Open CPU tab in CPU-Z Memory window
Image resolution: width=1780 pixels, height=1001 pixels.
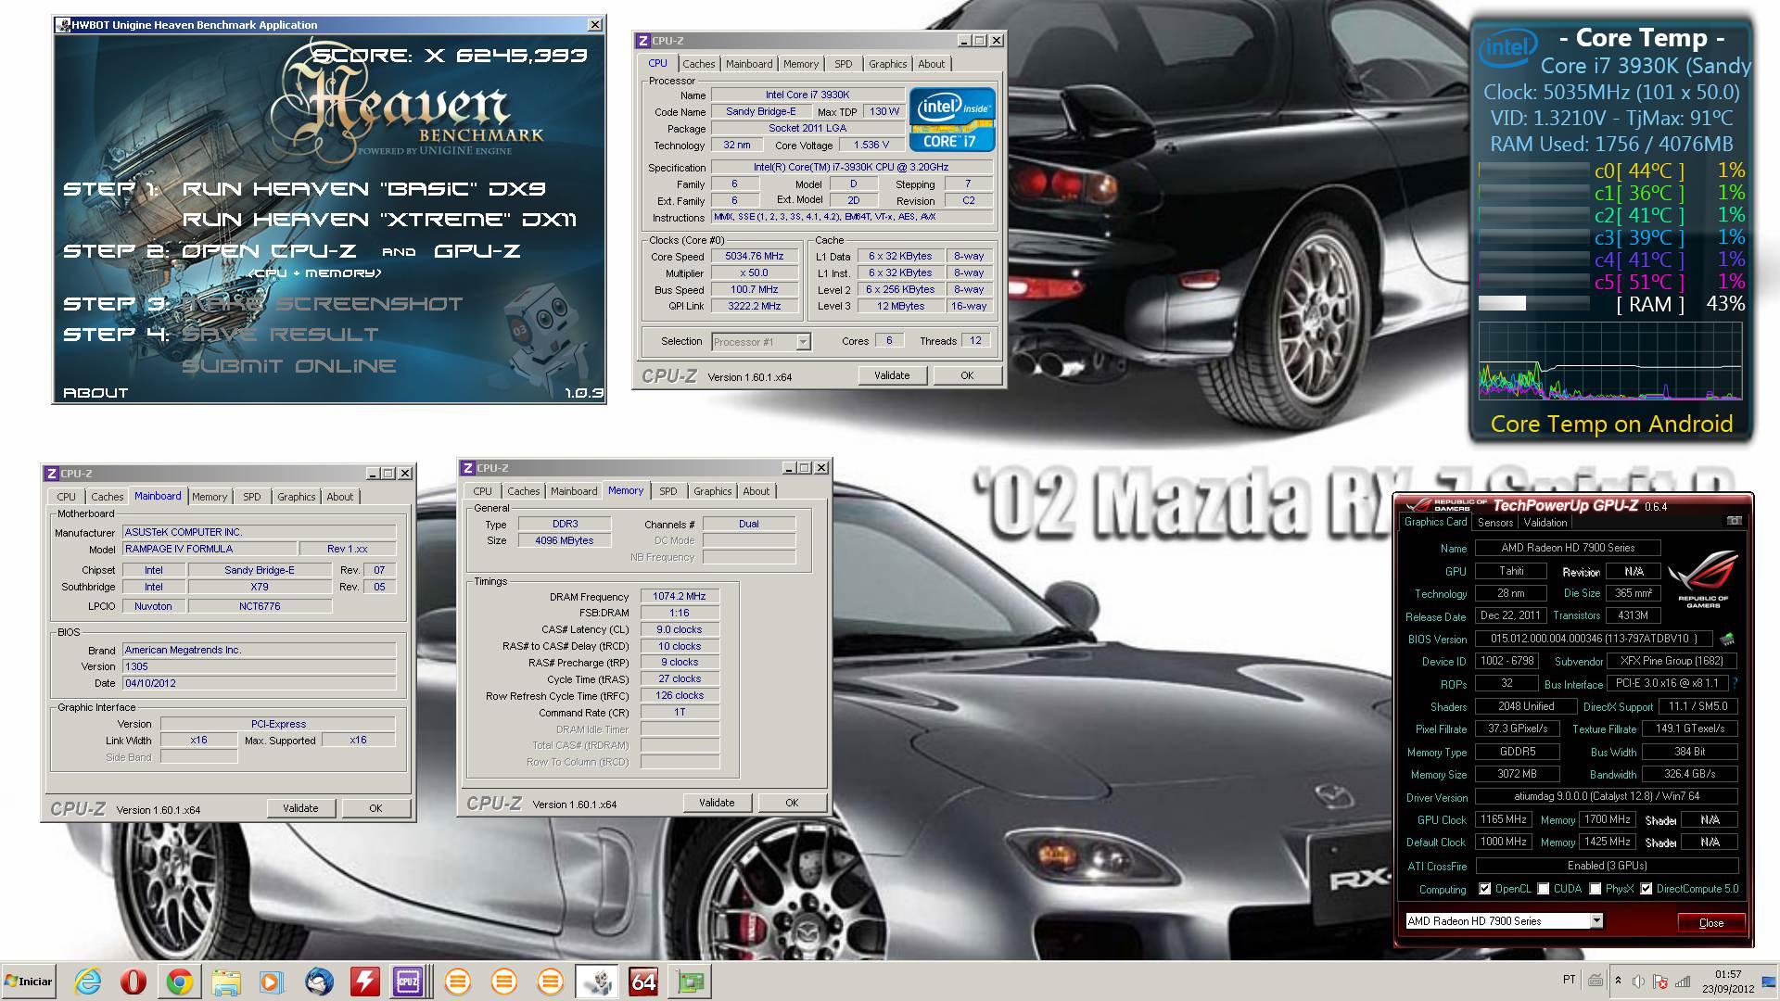click(482, 491)
